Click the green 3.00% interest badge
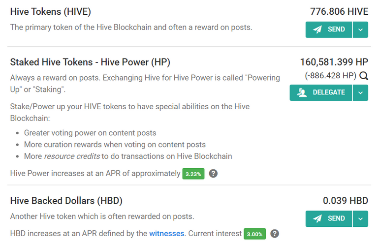Image resolution: width=378 pixels, height=245 pixels. [x=254, y=234]
